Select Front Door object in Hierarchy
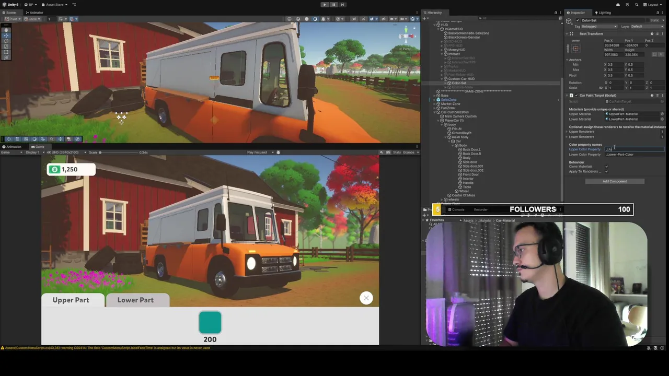The image size is (669, 376). coord(470,174)
